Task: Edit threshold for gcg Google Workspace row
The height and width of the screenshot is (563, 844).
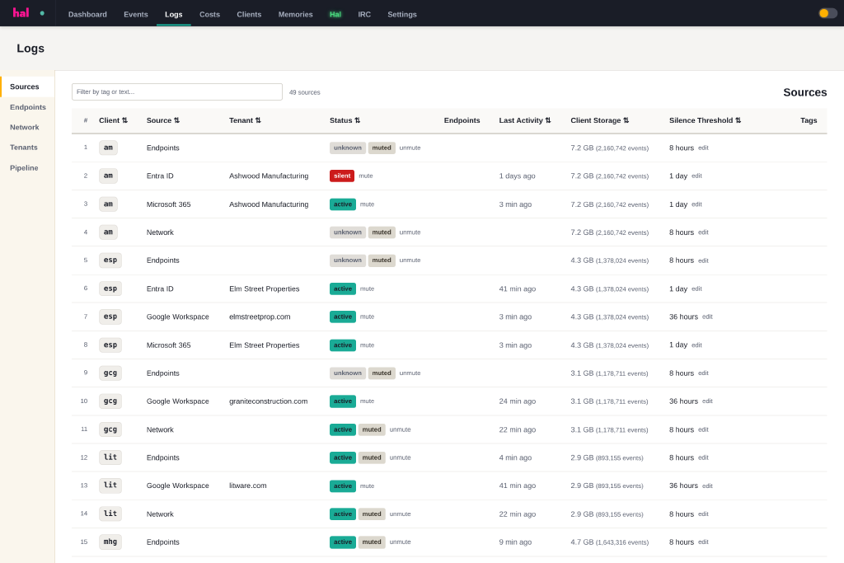Action: [707, 401]
